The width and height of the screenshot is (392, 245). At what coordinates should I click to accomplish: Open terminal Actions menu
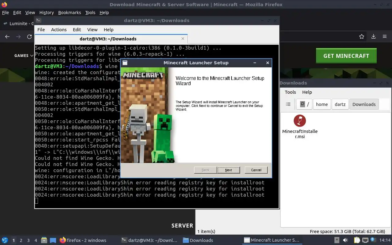59,30
